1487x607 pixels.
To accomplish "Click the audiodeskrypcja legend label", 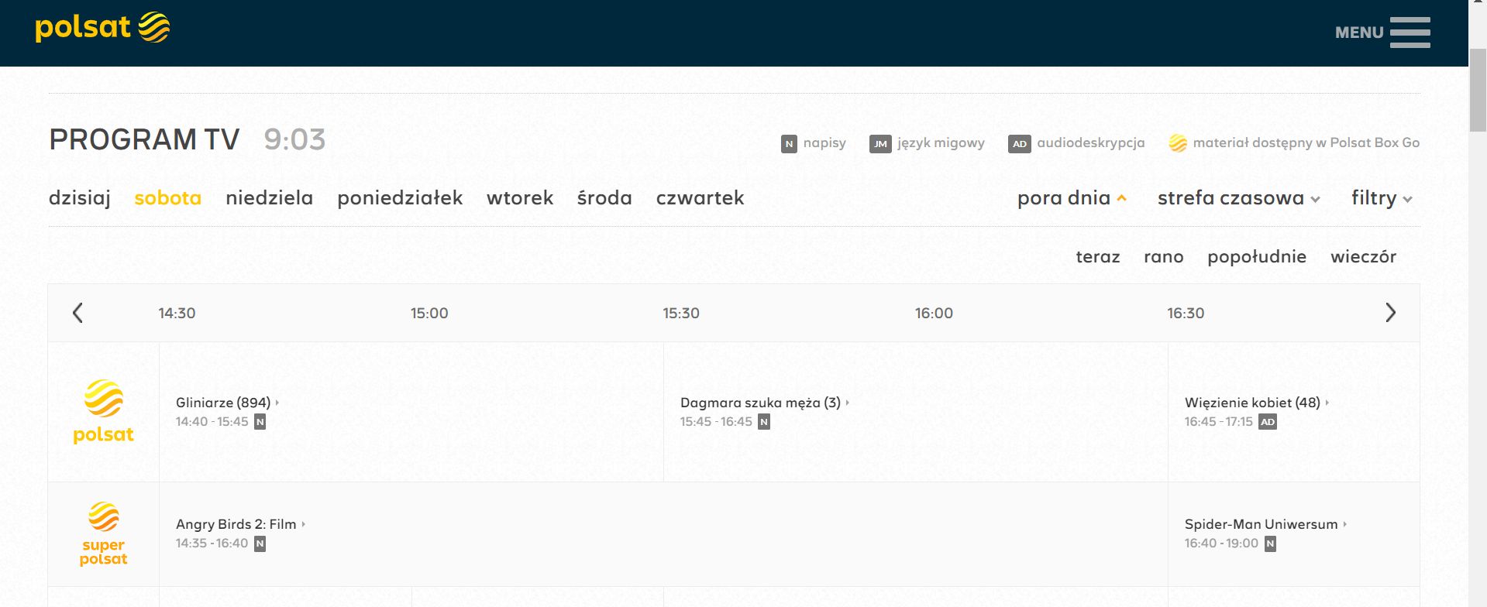I will tap(1091, 143).
